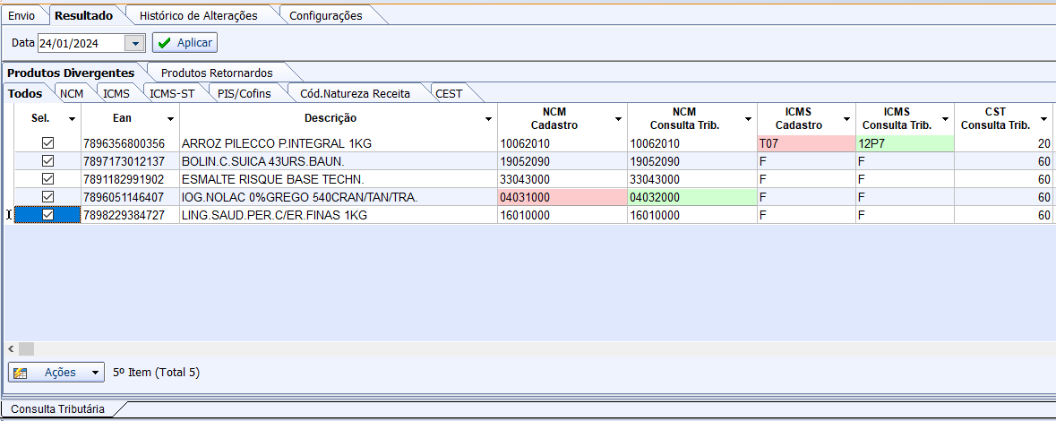
Task: Toggle checkbox for BOLIN.C.SUICA row
Action: (48, 161)
